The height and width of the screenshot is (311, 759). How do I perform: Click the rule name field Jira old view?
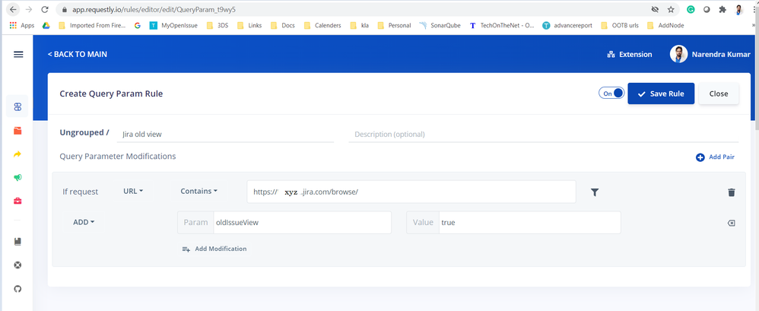[225, 135]
